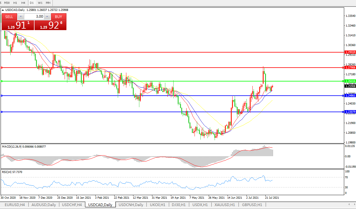Select the H4 timeframe button
The image size is (356, 209).
click(x=23, y=3)
